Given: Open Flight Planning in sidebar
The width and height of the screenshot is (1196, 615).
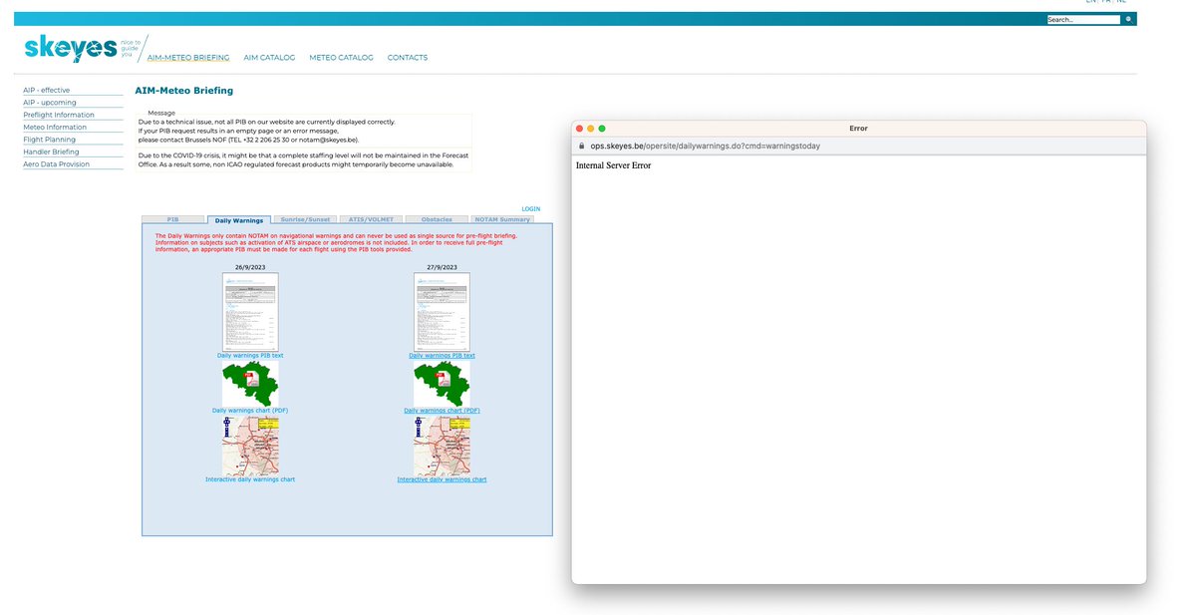Looking at the screenshot, I should click(50, 140).
